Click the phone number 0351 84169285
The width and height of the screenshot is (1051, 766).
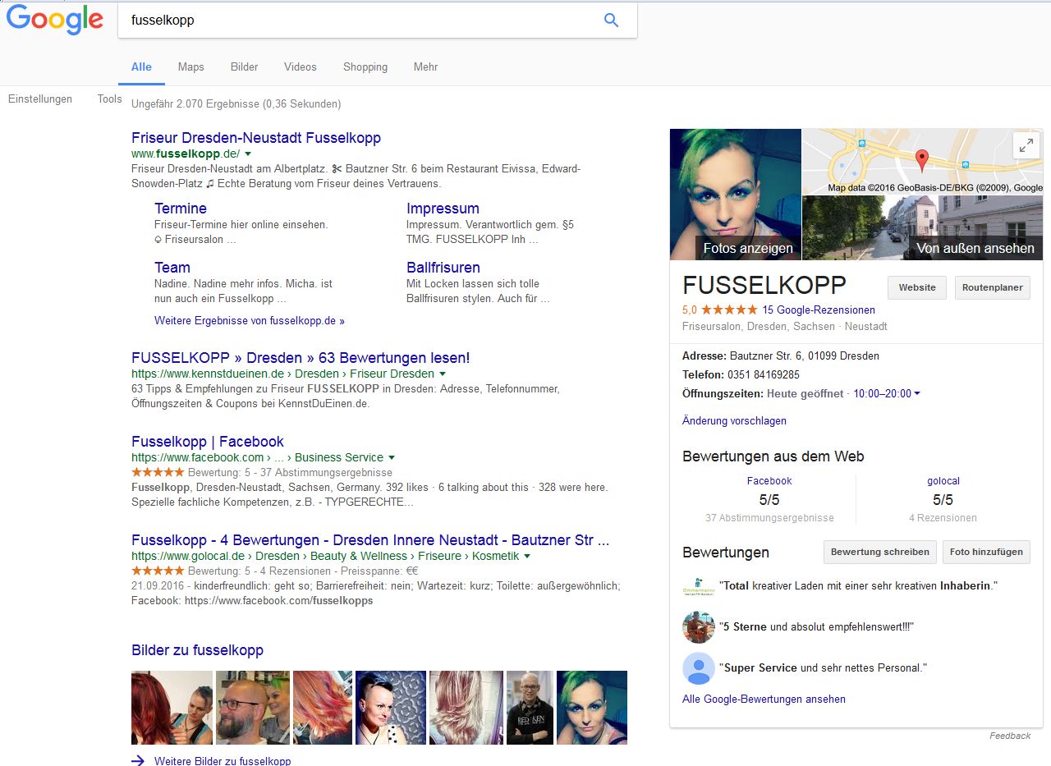point(763,375)
